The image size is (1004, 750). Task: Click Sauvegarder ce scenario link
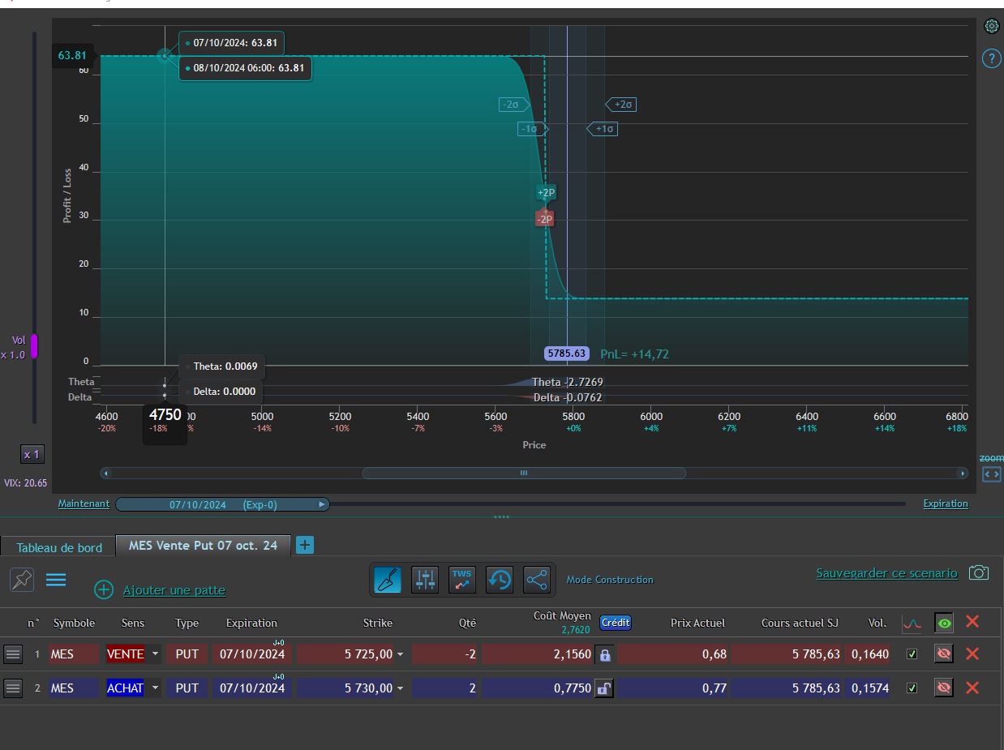pyautogui.click(x=886, y=573)
